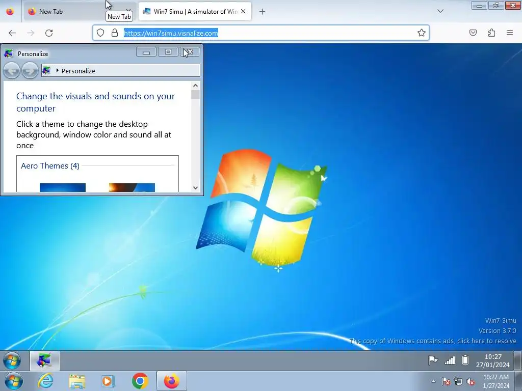Click the simulator battery icon
Screen dimensions: 522x391
pyautogui.click(x=465, y=360)
